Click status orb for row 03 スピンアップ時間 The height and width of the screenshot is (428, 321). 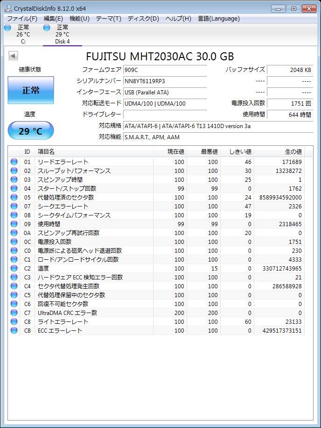(x=14, y=179)
